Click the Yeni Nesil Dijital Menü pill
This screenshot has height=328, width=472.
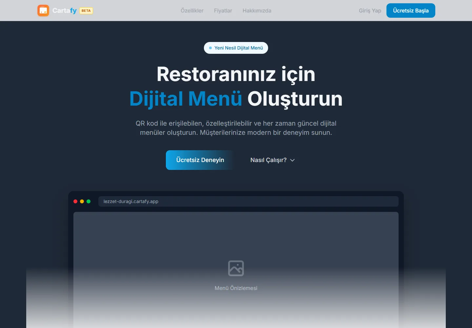[x=236, y=48]
